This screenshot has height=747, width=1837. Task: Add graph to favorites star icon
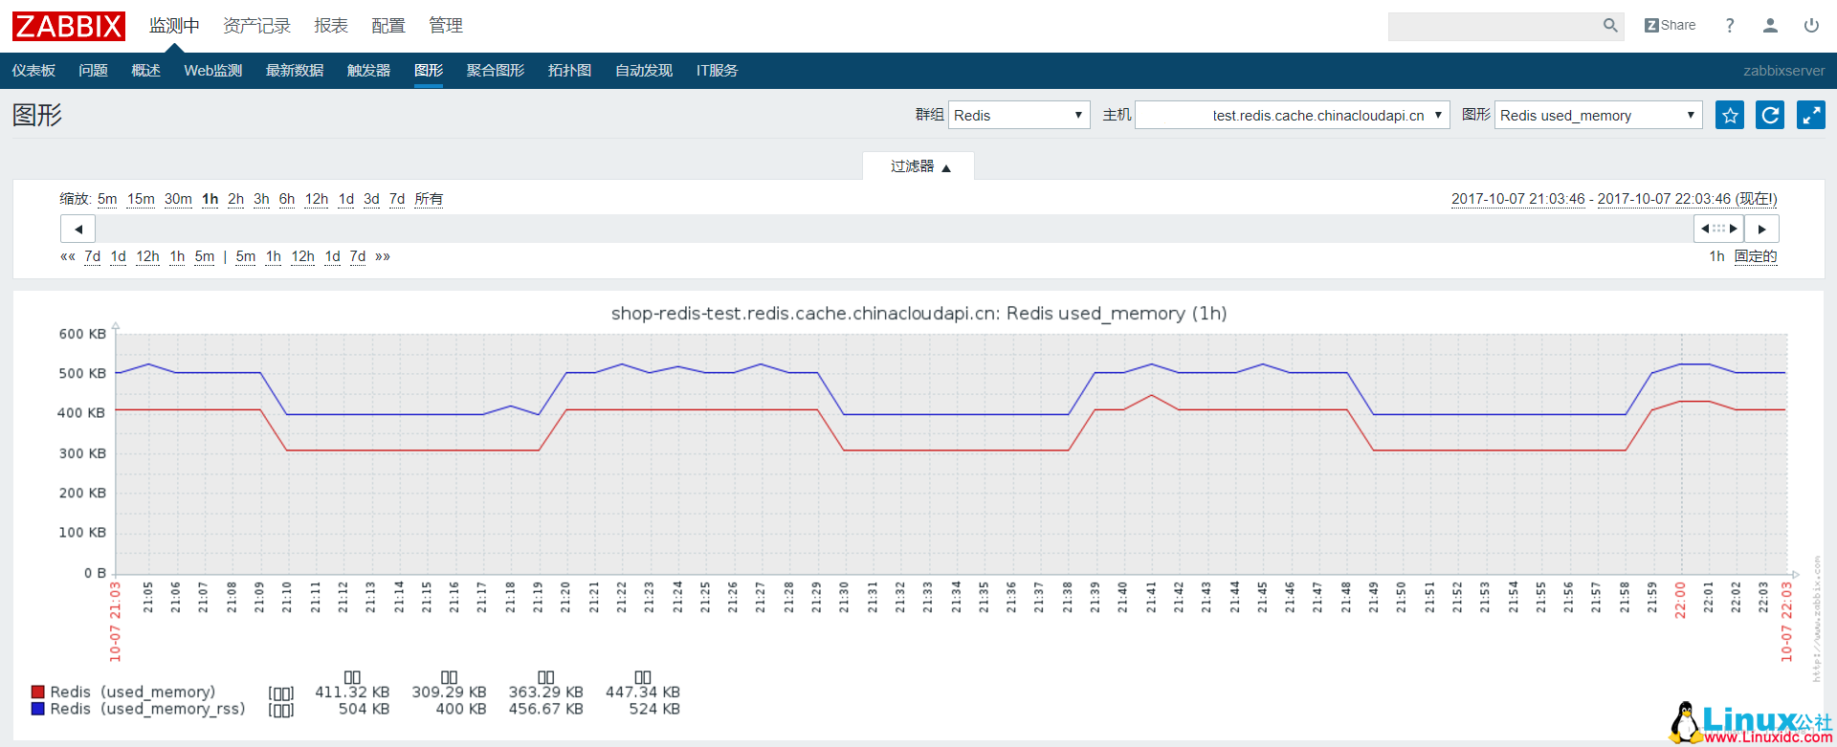point(1729,116)
